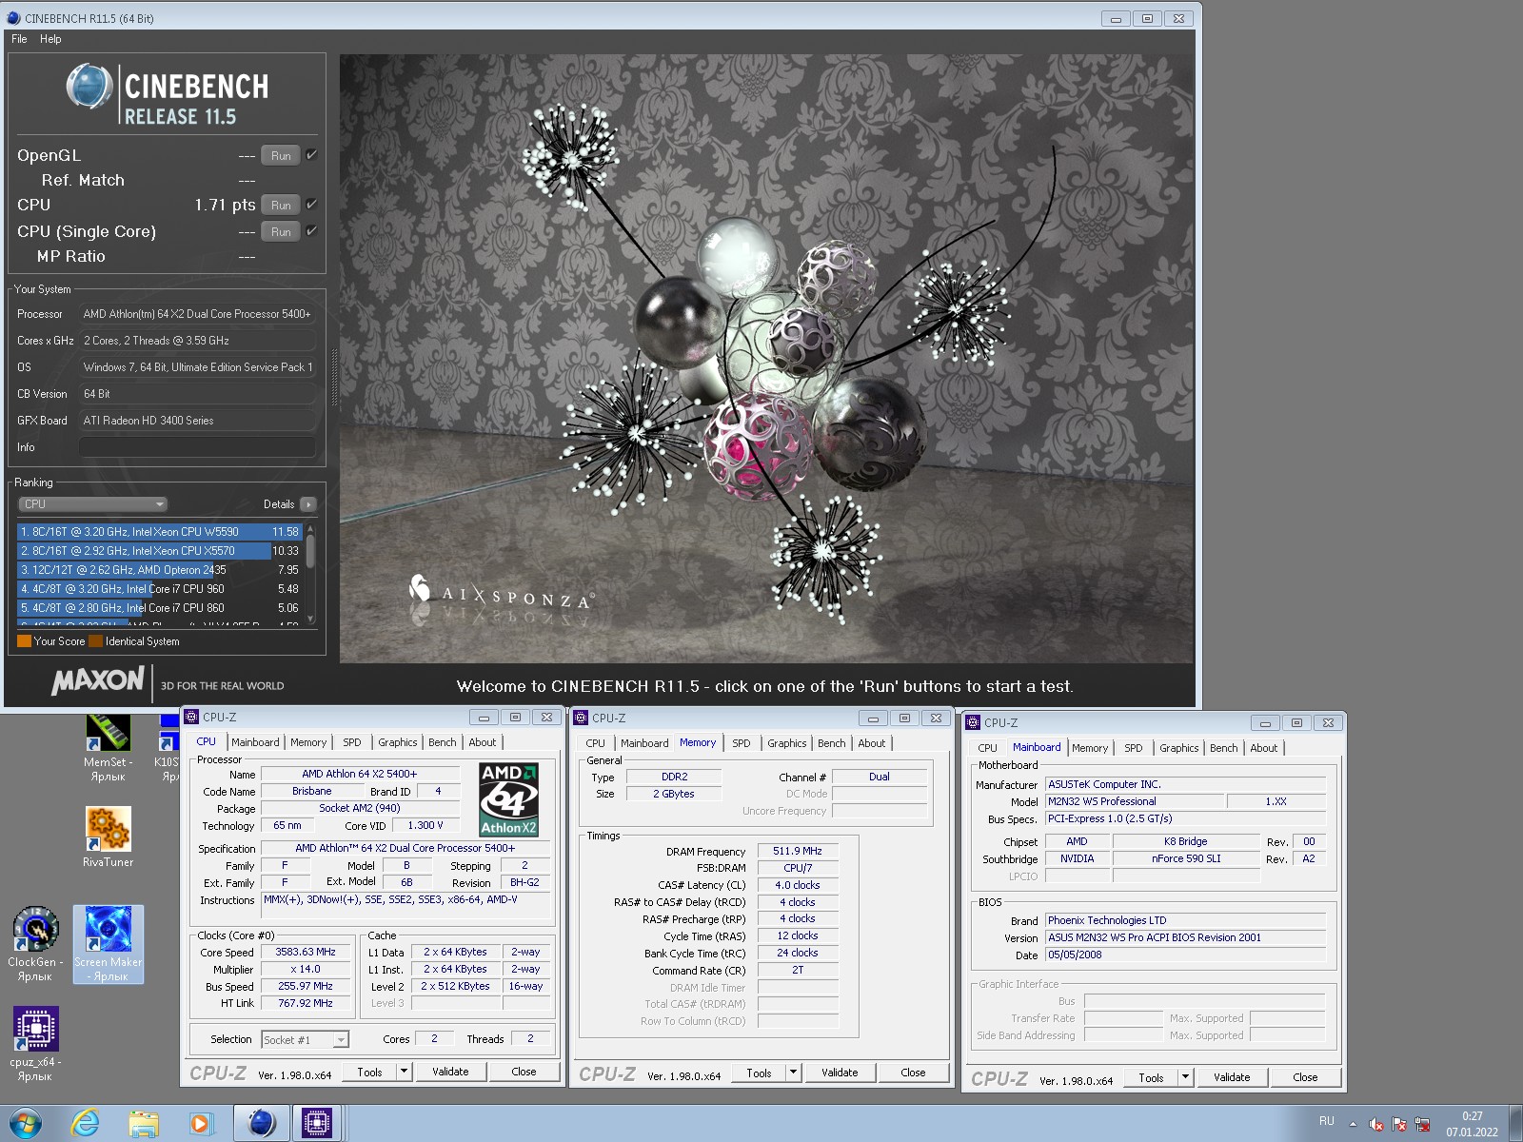Select ranking row AMD Opteron 2435
Image resolution: width=1523 pixels, height=1142 pixels.
pos(160,570)
